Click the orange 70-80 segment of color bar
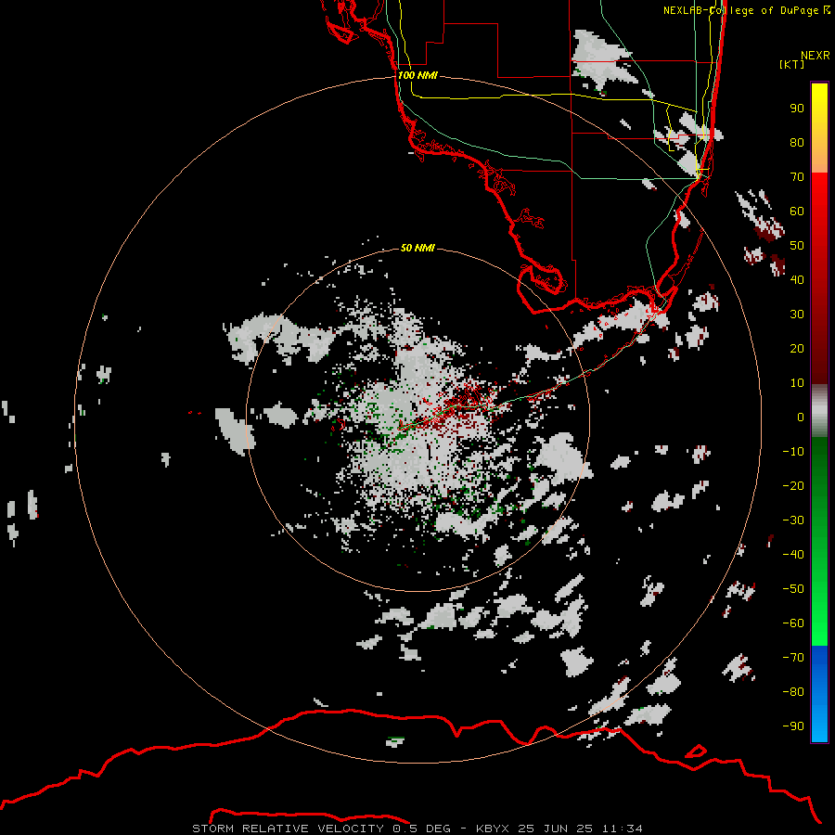Viewport: 835px width, 835px height. [x=819, y=159]
